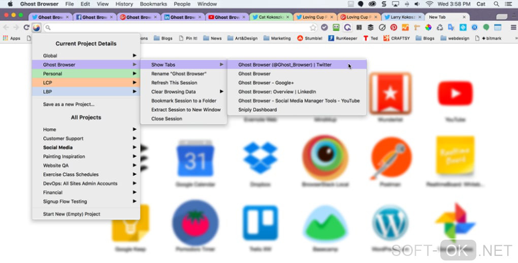The width and height of the screenshot is (518, 263).
Task: Expand the Global project submenu
Action: click(86, 56)
